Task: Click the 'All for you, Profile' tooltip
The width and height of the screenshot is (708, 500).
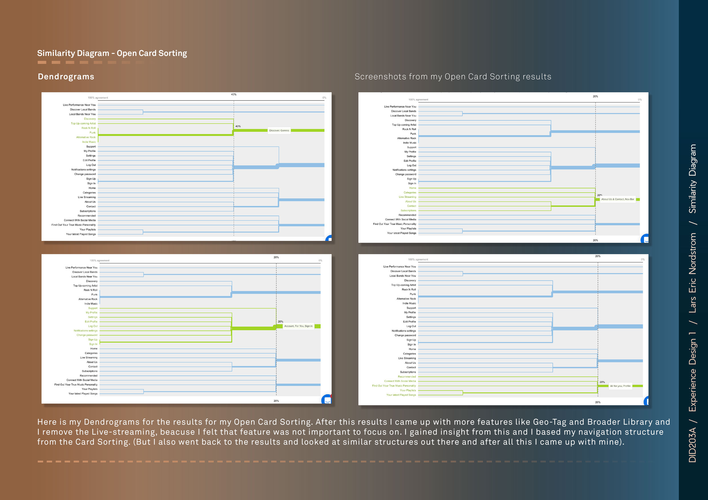Action: 620,386
